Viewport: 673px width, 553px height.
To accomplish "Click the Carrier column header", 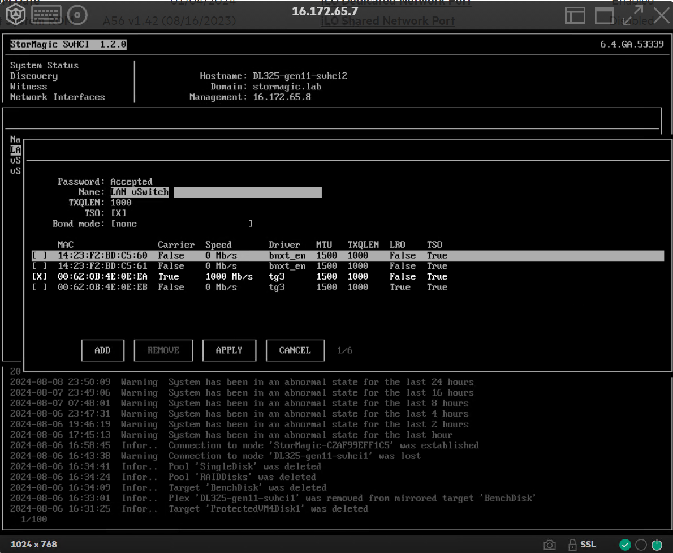I will 176,245.
